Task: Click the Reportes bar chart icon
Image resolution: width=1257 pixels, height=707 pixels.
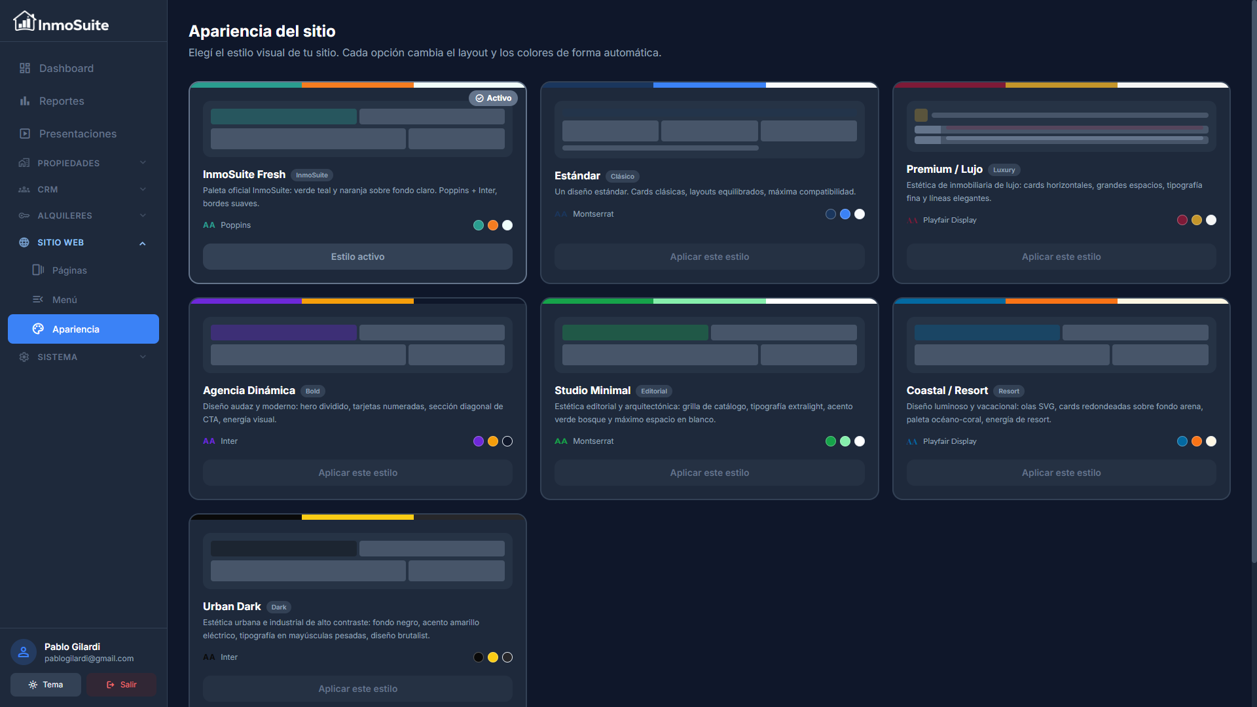Action: (25, 101)
